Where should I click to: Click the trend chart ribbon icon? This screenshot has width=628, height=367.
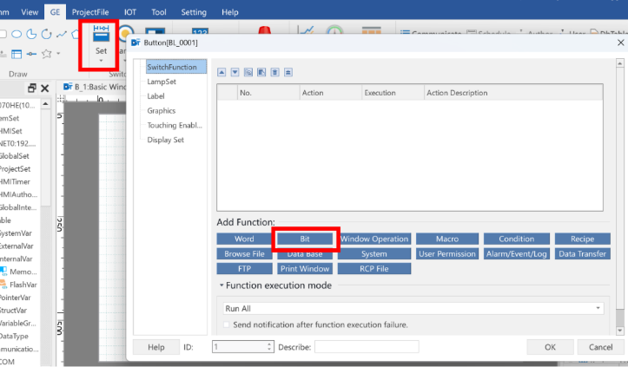[x=306, y=30]
